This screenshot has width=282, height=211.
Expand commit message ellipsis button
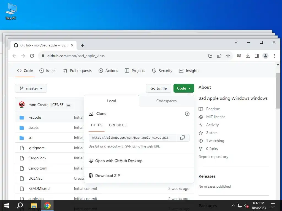coord(68,105)
